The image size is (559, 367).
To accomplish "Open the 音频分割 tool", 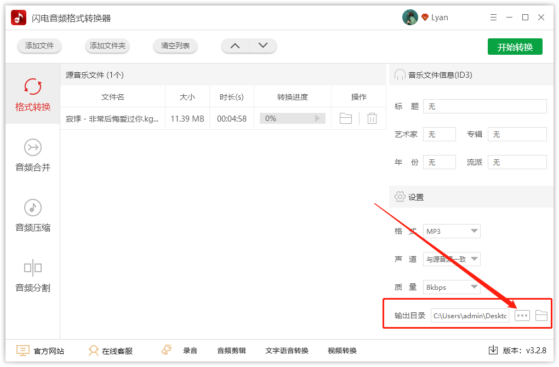I will coord(32,277).
